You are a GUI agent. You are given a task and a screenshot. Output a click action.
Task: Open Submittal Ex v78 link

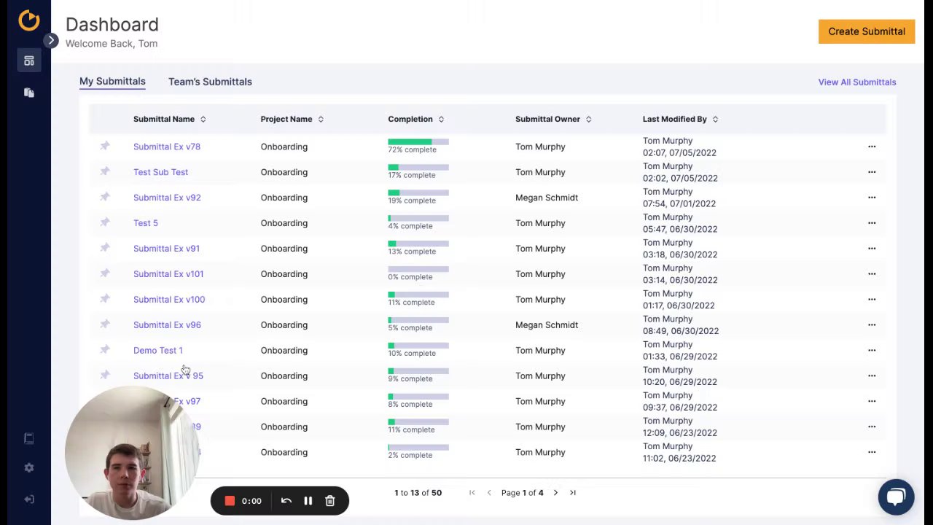[167, 147]
